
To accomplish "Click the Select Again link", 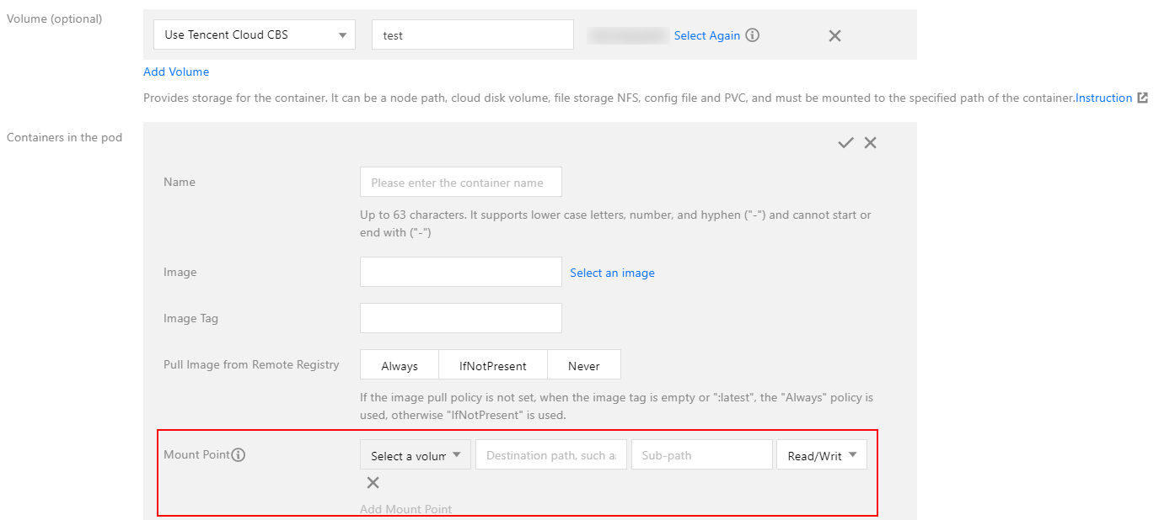I will tap(706, 35).
